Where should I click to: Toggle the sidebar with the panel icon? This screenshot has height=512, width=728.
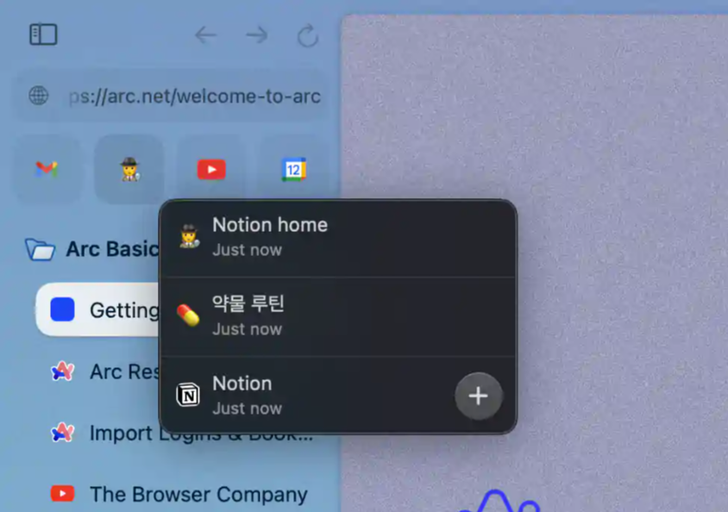pos(42,34)
